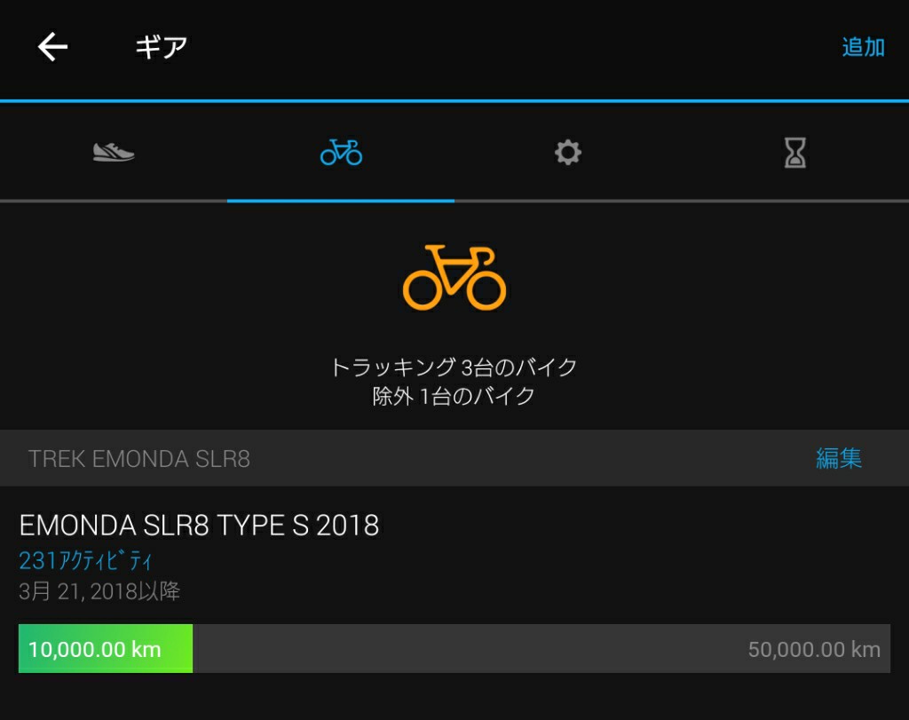Select the blue bicycle tab
909x720 pixels.
(x=341, y=153)
